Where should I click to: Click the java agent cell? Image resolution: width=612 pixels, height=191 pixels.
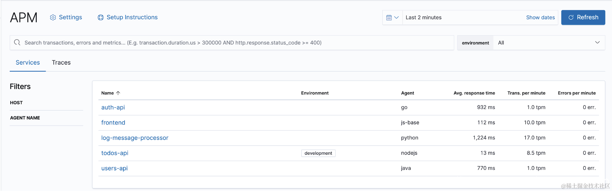click(406, 168)
